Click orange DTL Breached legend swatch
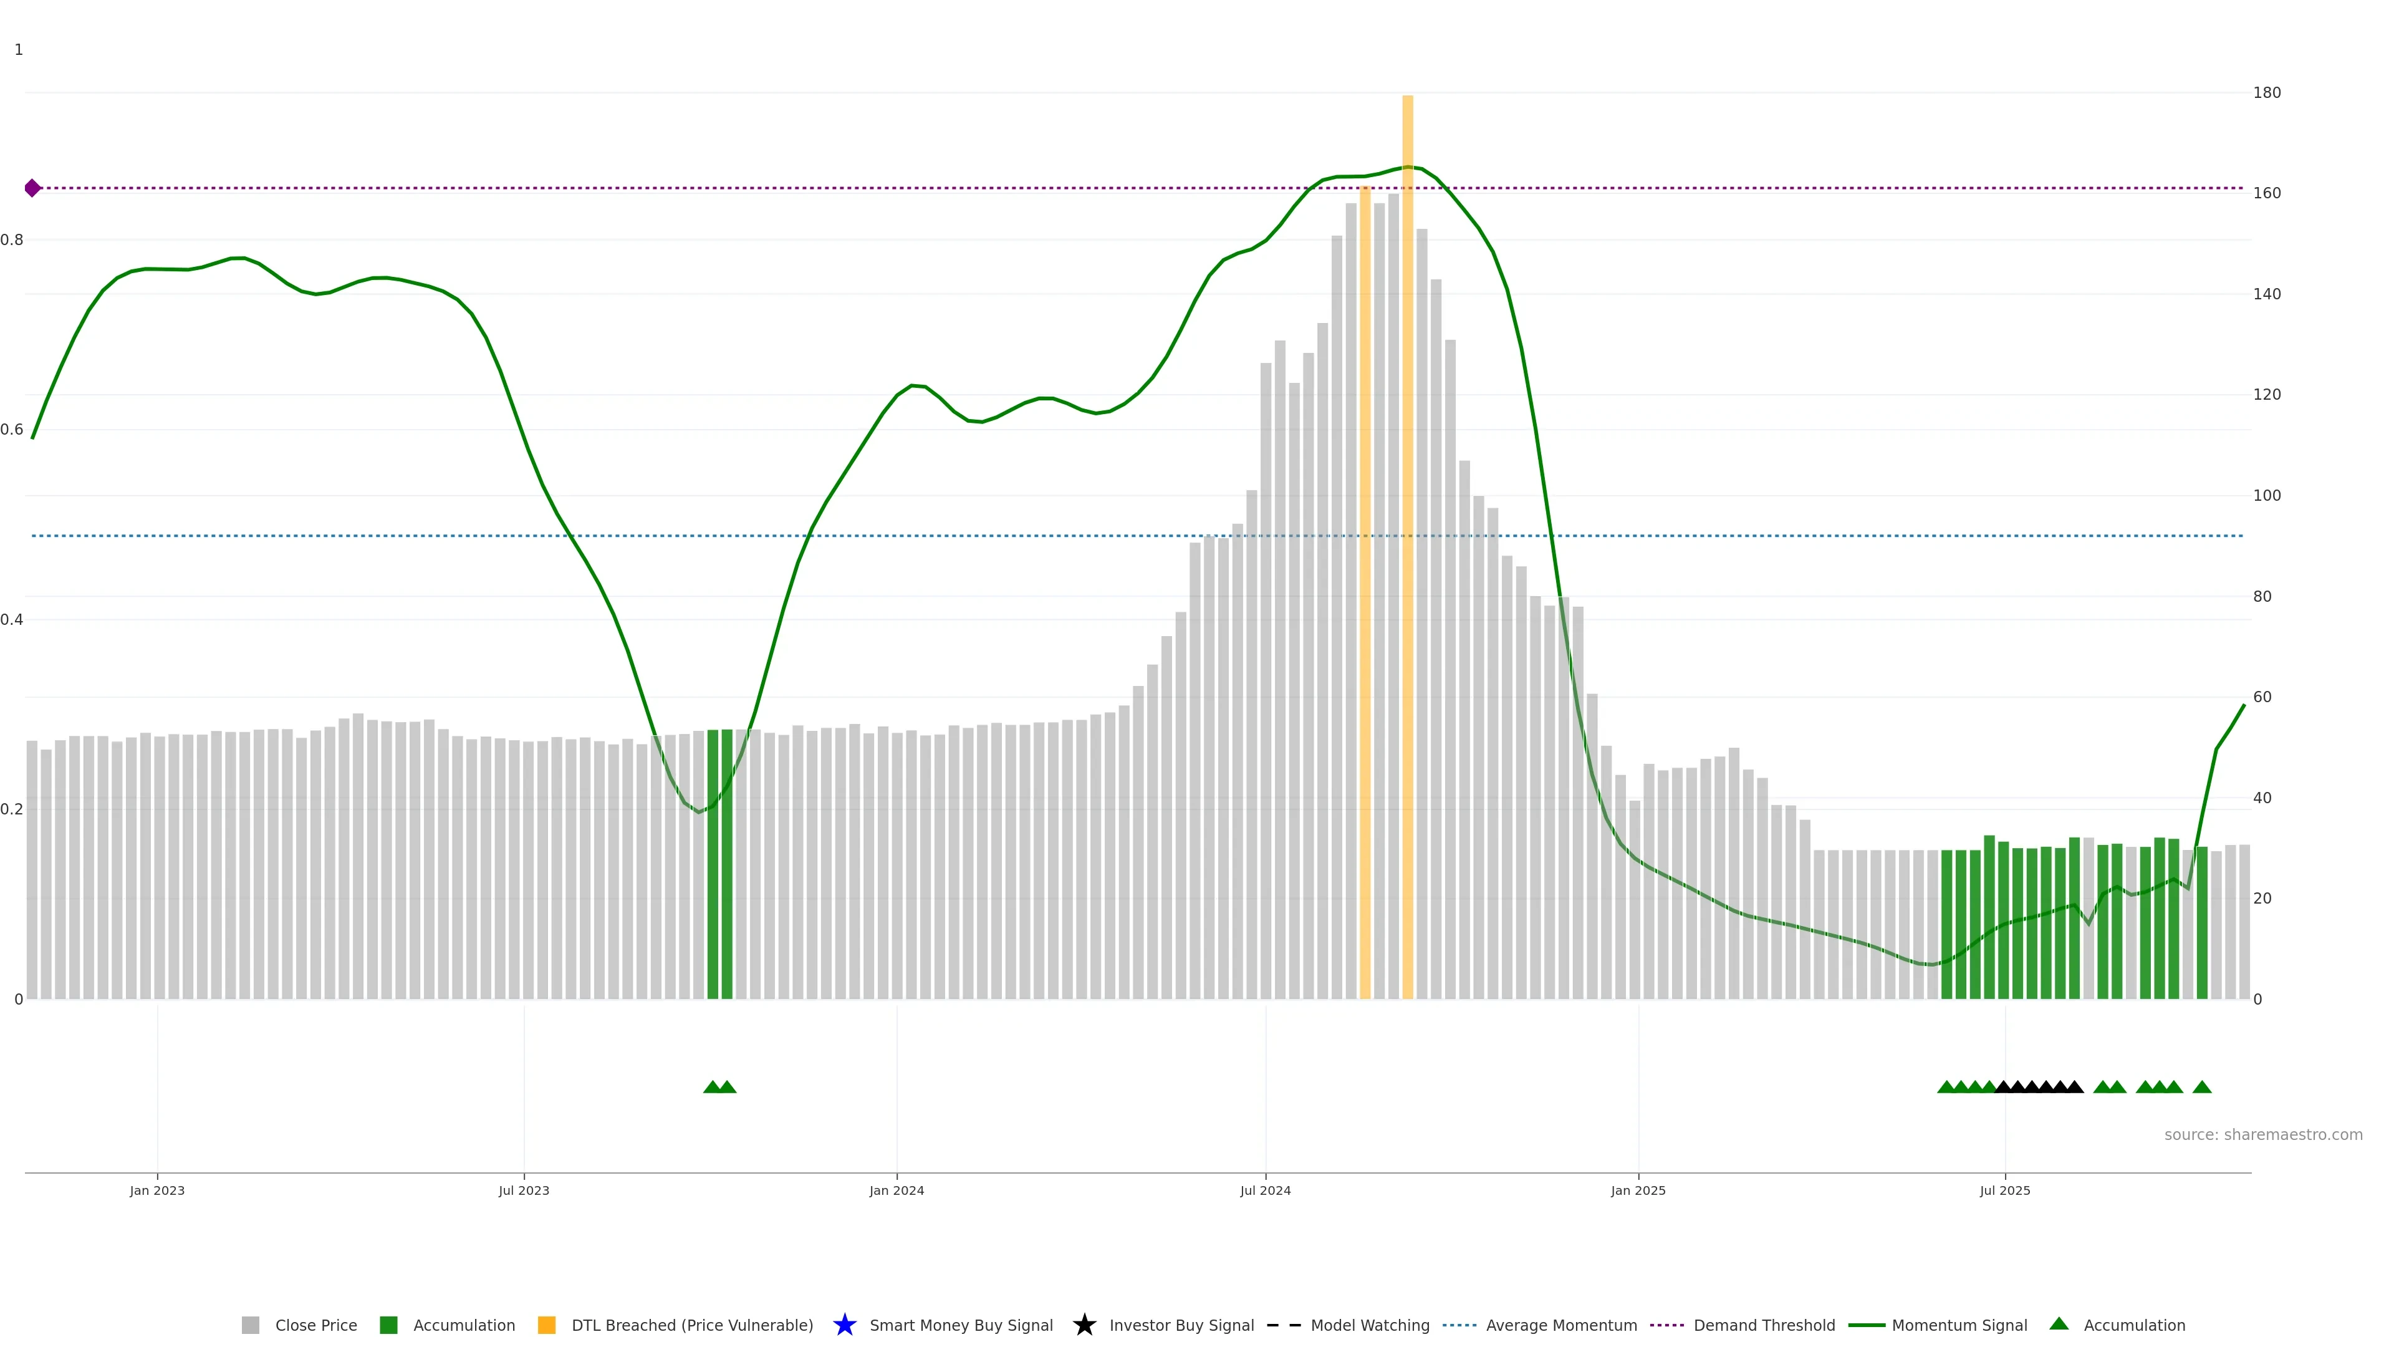Viewport: 2394px width, 1347px height. pos(547,1325)
